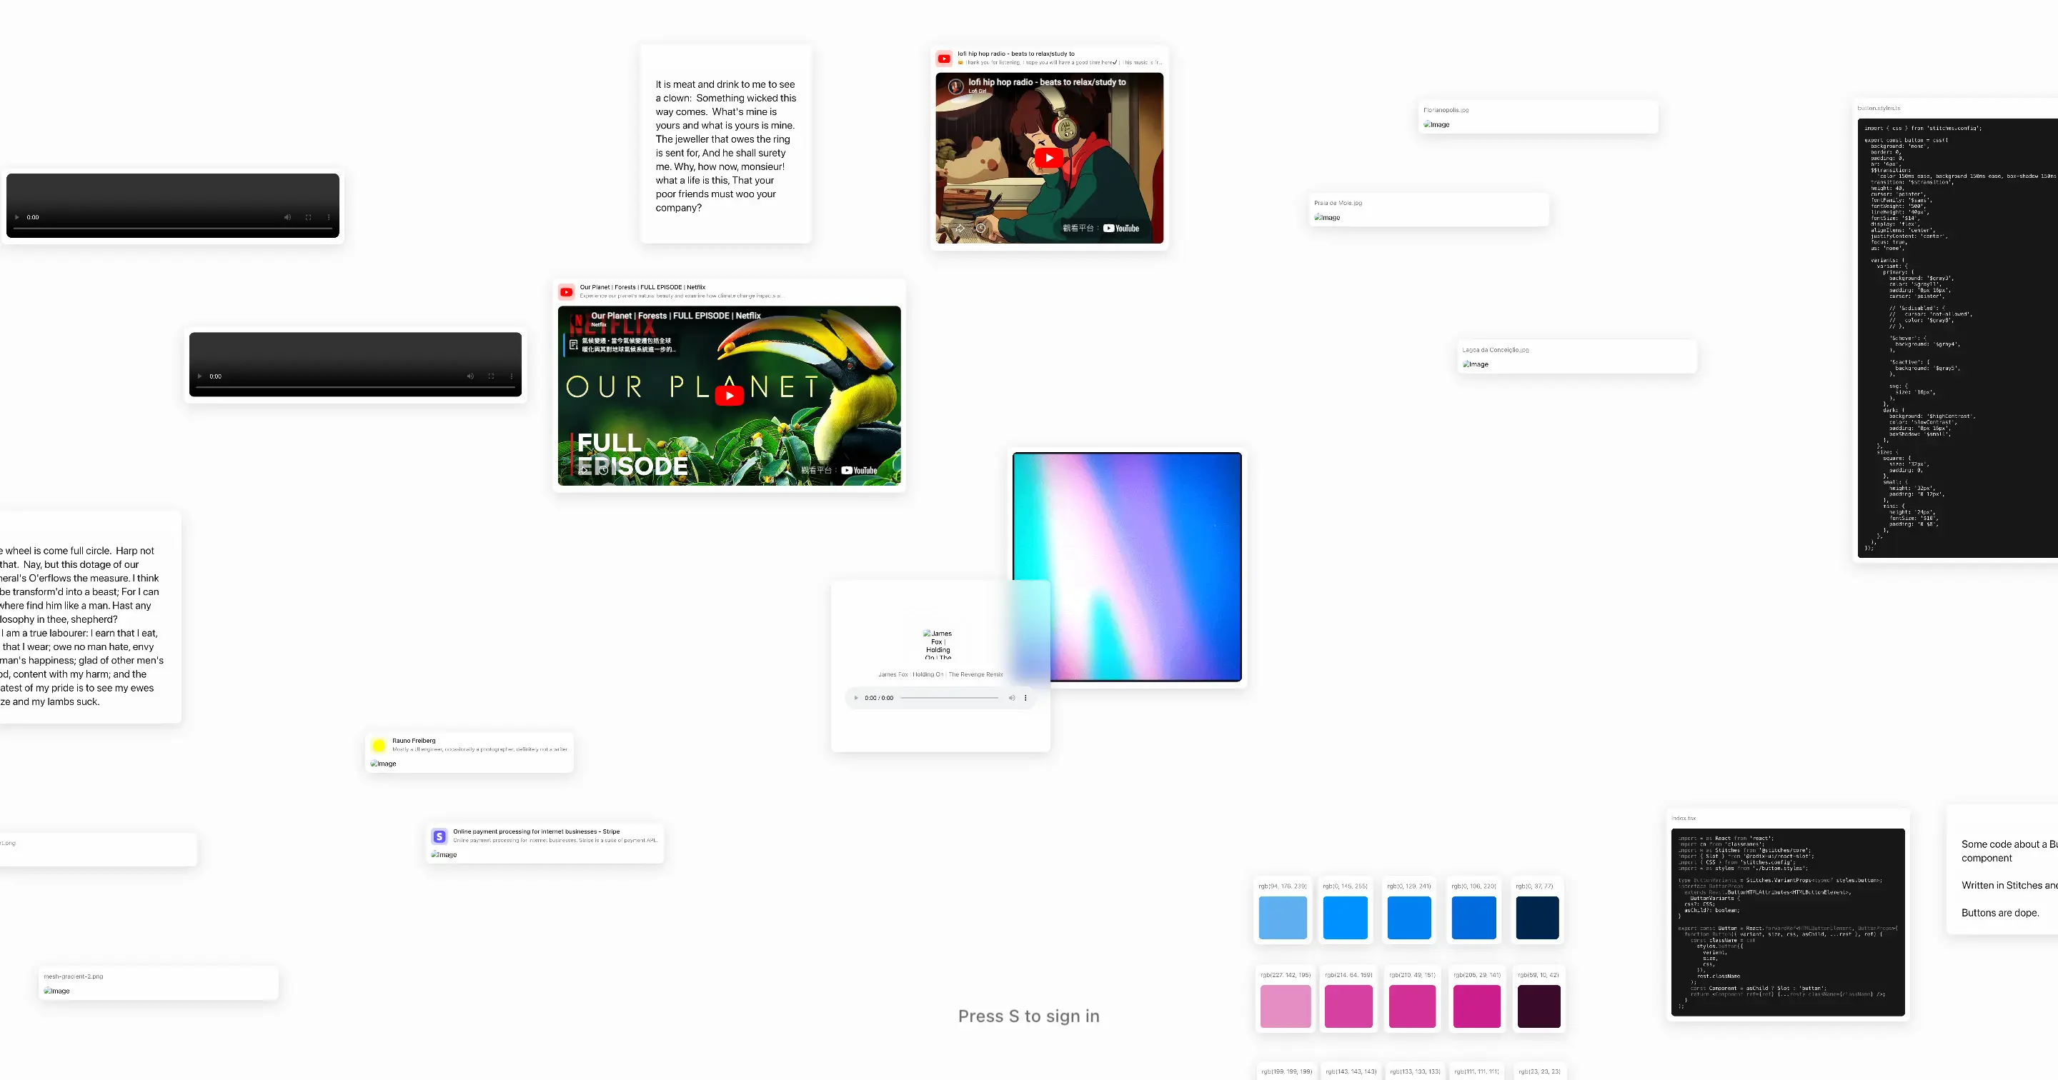Click the Rauno Freiberg card title

(x=414, y=741)
